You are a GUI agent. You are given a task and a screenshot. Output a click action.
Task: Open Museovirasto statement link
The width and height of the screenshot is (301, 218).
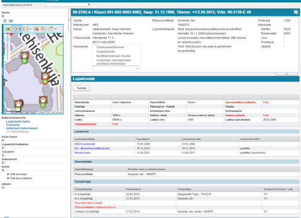coord(83,153)
